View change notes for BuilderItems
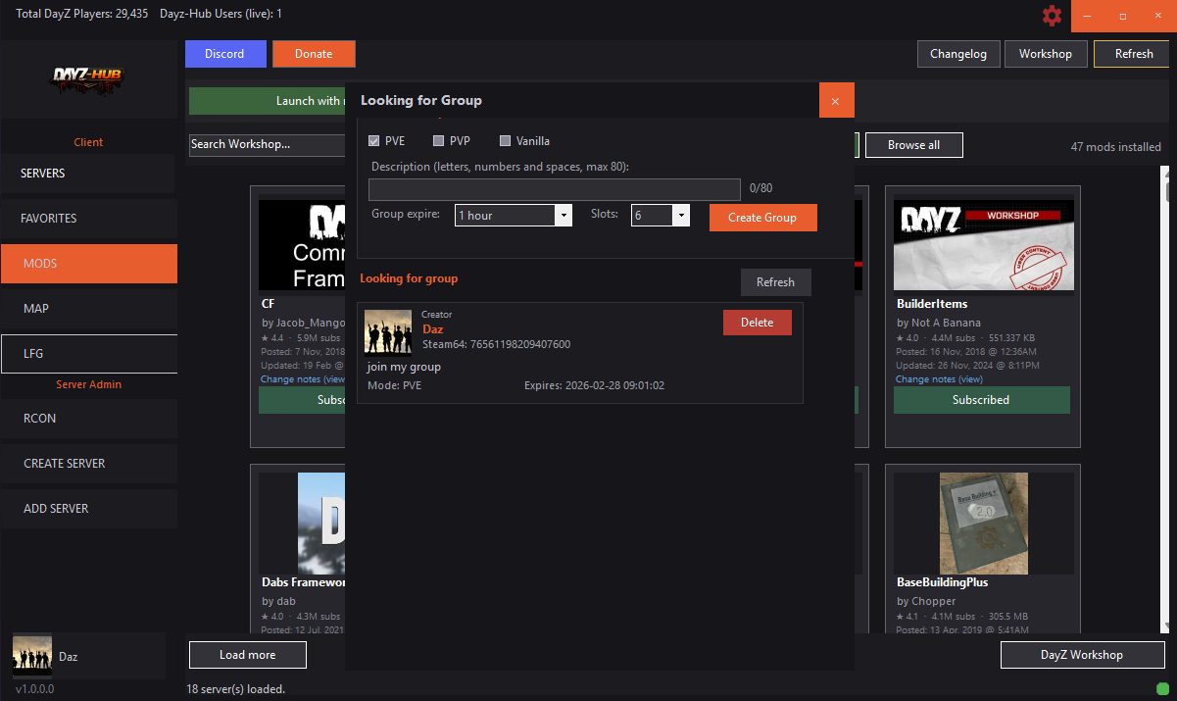The height and width of the screenshot is (701, 1177). (x=970, y=379)
